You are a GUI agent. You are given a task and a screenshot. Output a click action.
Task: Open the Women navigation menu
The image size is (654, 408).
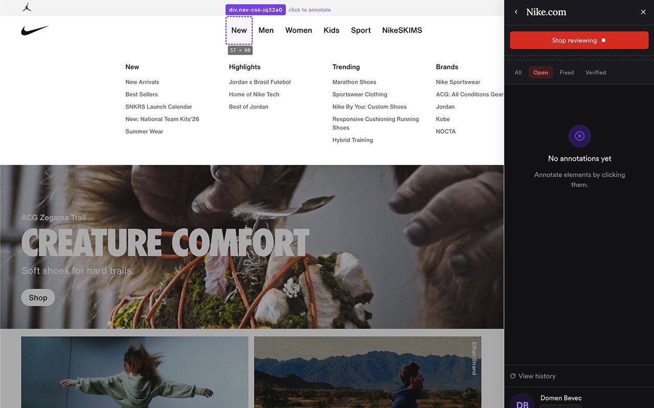click(x=299, y=30)
